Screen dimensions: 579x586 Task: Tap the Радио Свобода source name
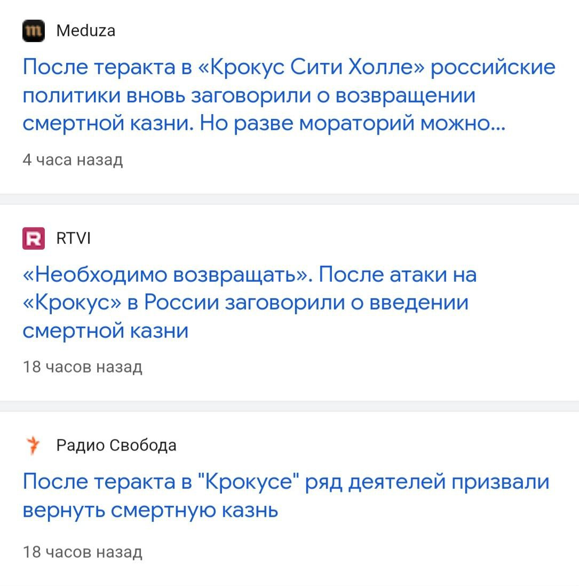point(116,445)
